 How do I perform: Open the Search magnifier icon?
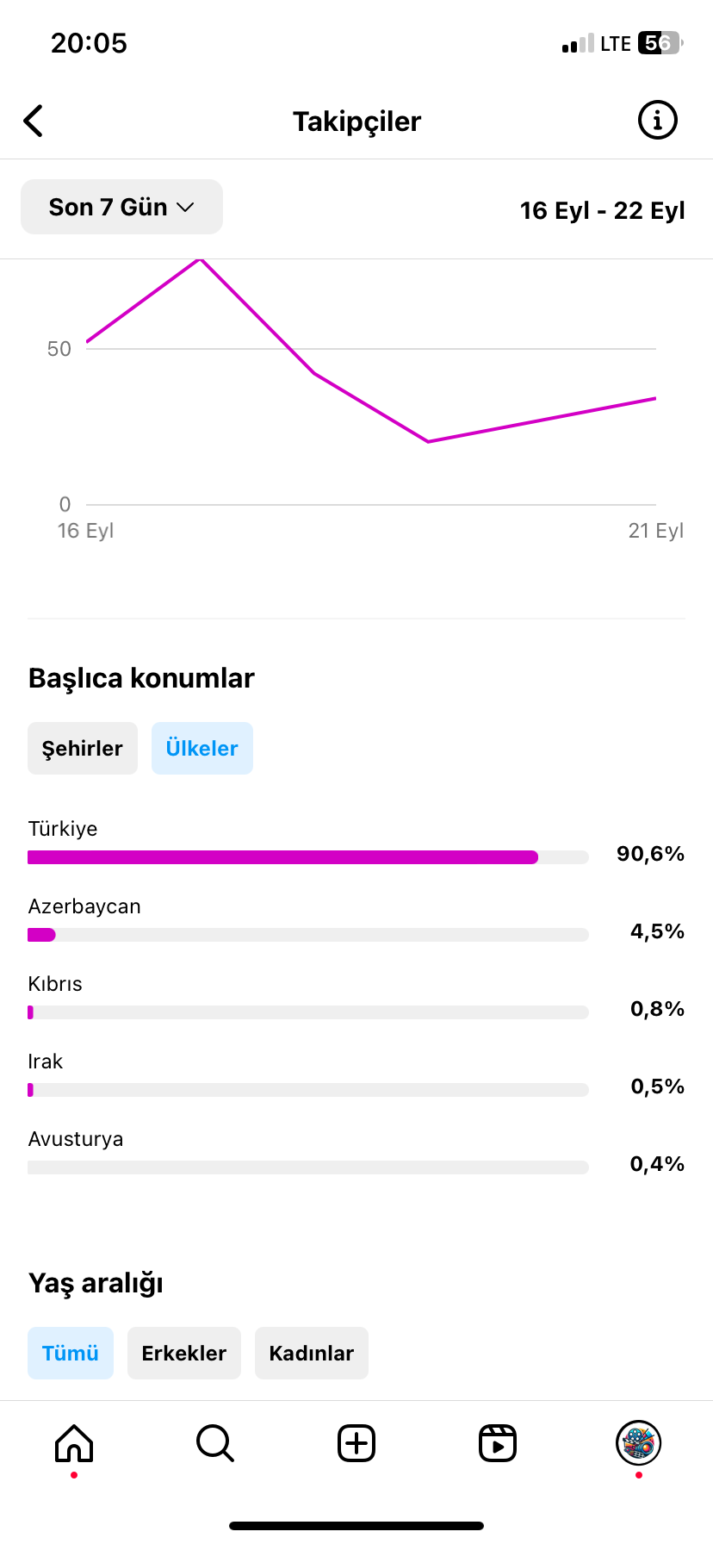click(215, 1442)
